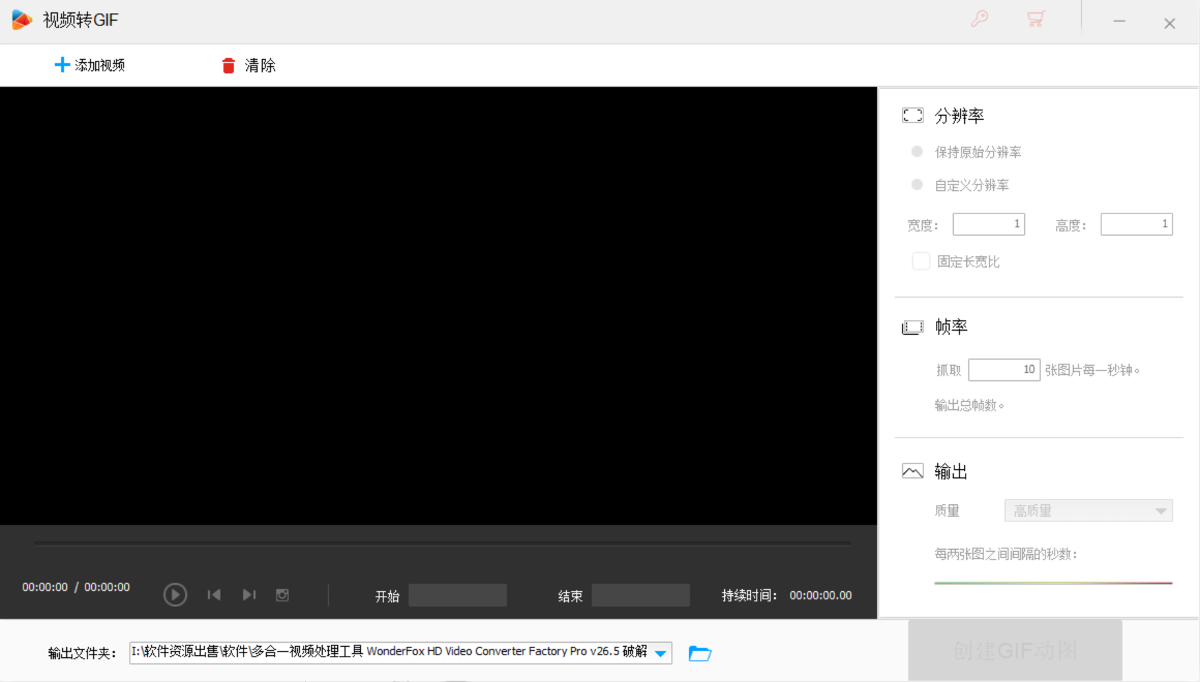Click the output section image icon

(912, 471)
